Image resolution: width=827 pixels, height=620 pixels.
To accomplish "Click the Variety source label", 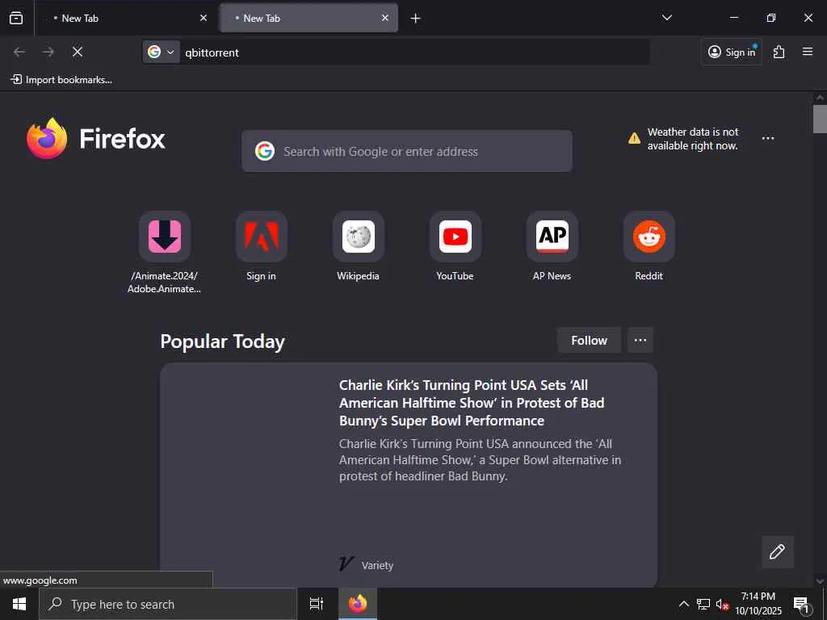I will pyautogui.click(x=378, y=565).
